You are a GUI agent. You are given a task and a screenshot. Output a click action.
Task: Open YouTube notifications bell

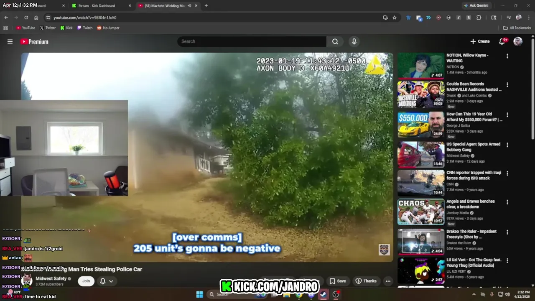[503, 41]
